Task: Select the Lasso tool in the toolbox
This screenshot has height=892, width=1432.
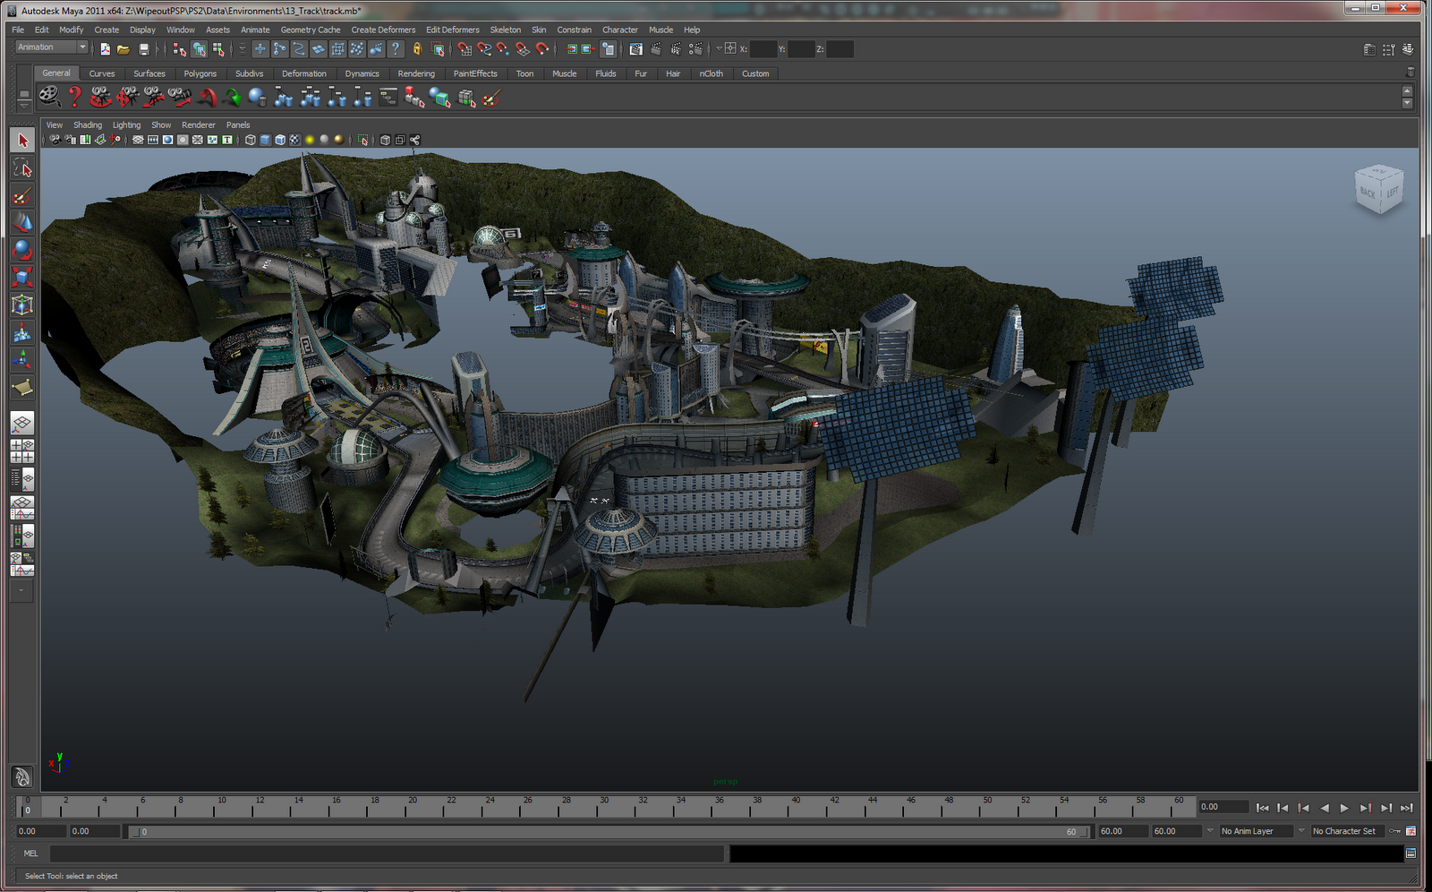Action: point(22,168)
